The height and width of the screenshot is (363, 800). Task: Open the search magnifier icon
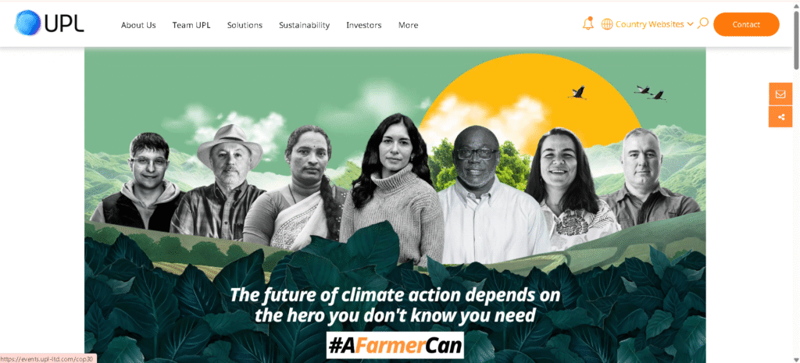(702, 23)
